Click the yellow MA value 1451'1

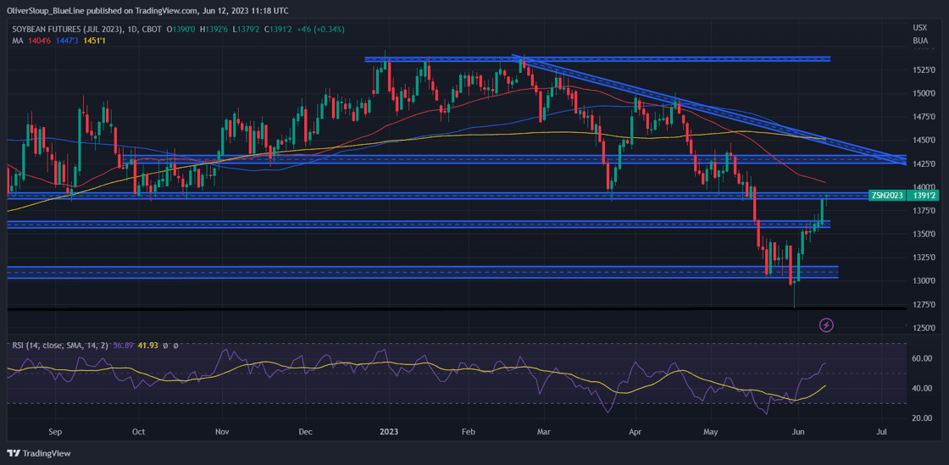point(92,40)
